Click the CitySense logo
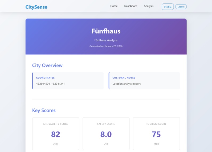 coord(36,7)
